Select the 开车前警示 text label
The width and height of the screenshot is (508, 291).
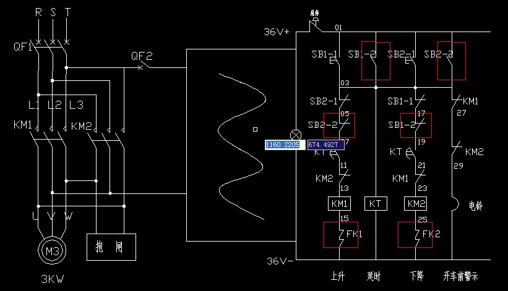[461, 275]
